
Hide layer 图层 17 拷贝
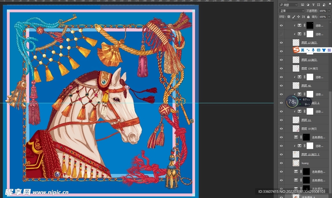pos(281,43)
